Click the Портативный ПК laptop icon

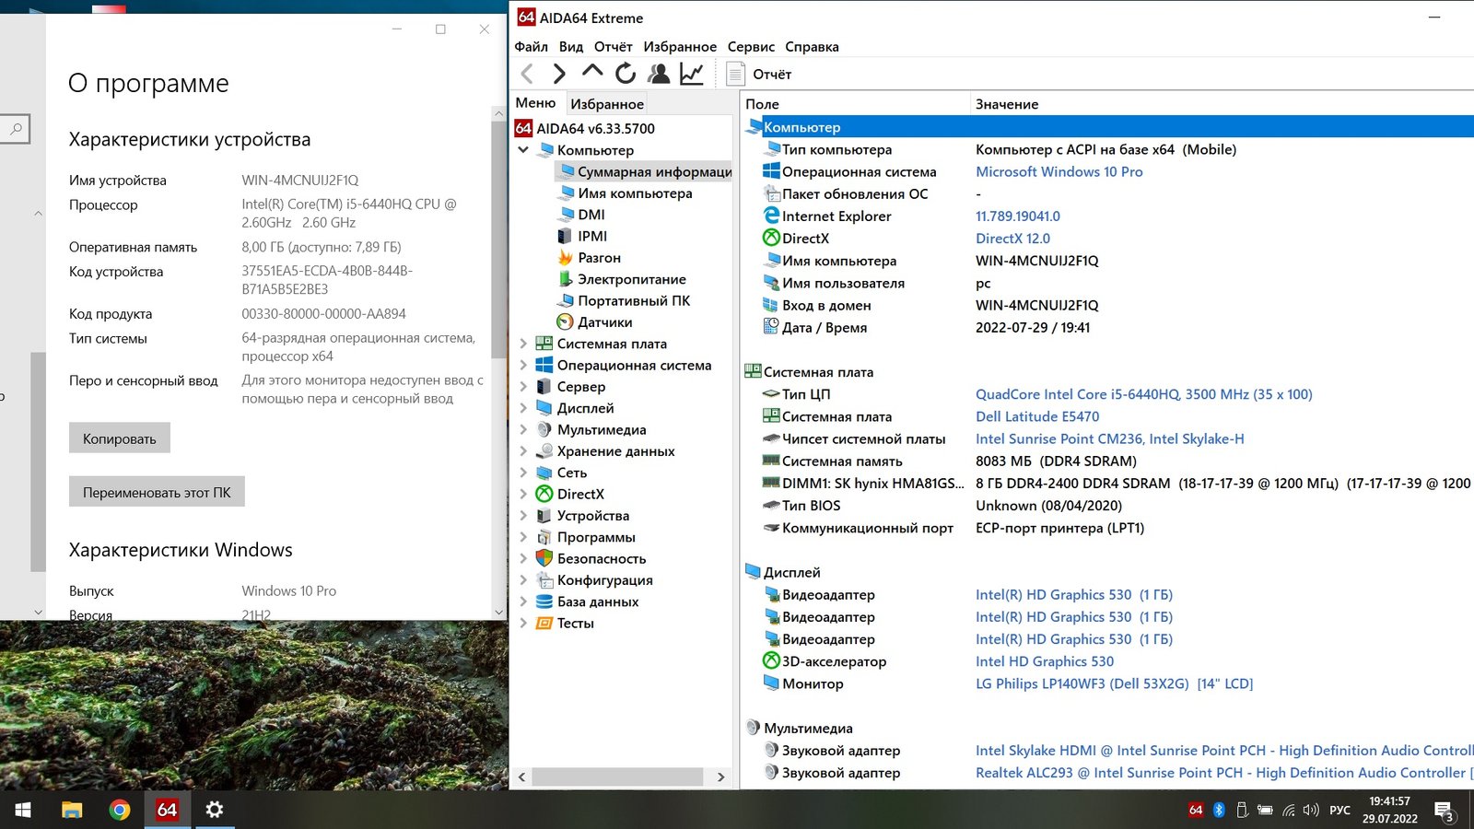[565, 300]
